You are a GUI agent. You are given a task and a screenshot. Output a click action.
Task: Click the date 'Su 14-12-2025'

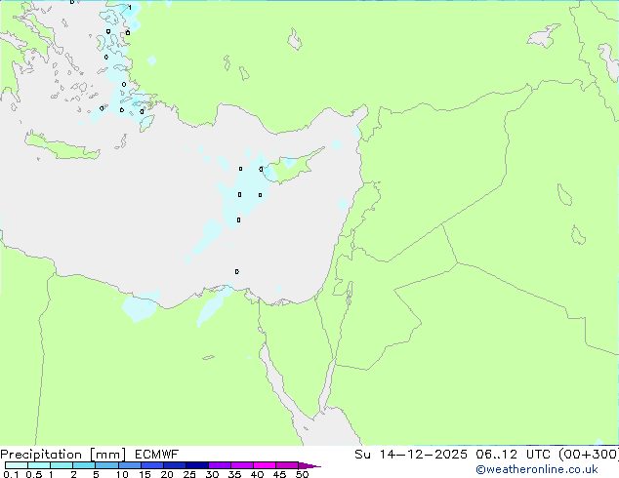pyautogui.click(x=411, y=455)
